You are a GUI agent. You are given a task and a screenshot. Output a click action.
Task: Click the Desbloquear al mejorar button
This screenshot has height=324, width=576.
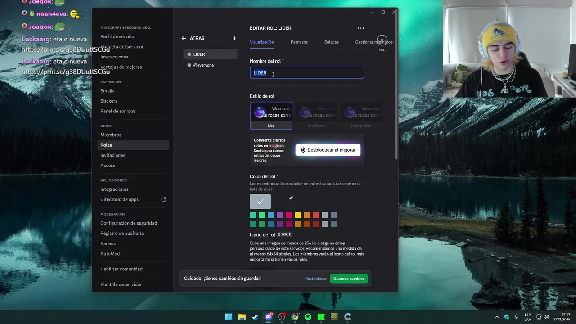point(328,150)
